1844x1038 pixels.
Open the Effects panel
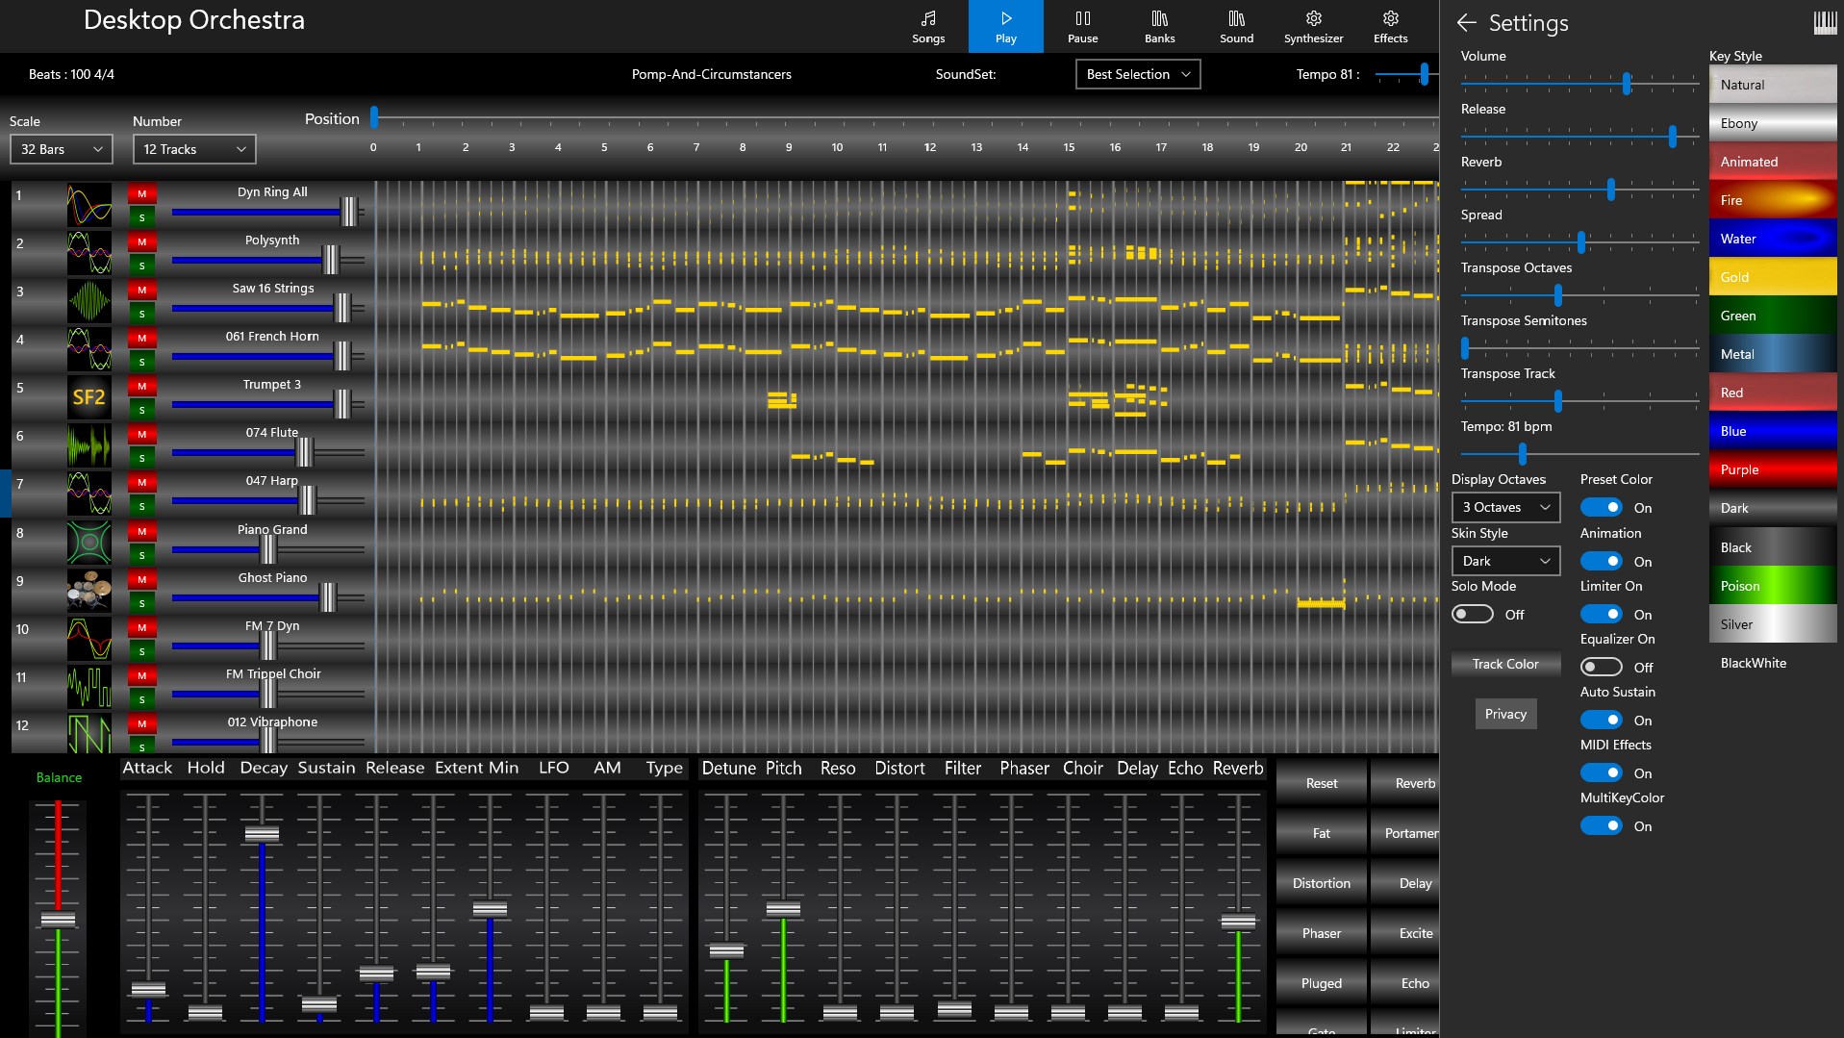coord(1389,26)
